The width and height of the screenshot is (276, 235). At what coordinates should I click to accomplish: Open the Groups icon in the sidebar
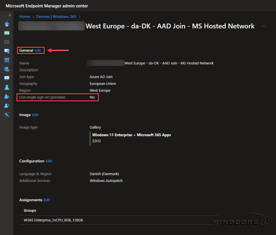coord(7,96)
